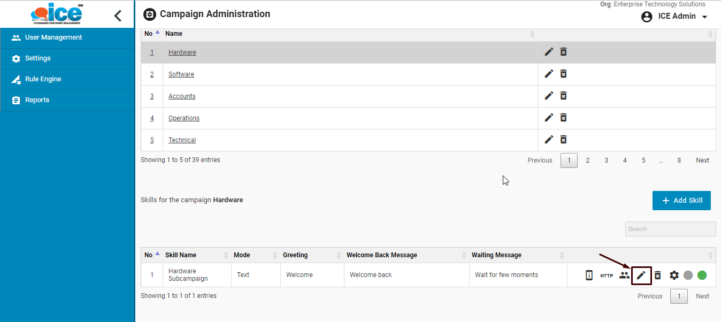Open the skill's agents group icon
Screen dimensions: 721x322
(624, 275)
